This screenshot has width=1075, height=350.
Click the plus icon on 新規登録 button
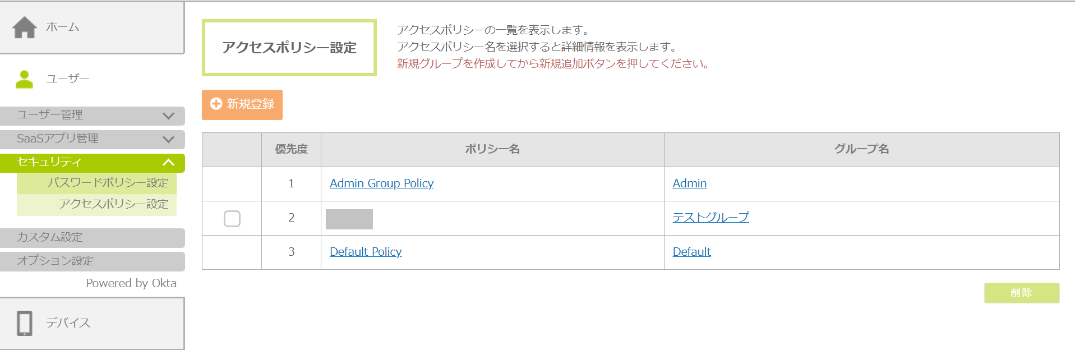tap(216, 104)
